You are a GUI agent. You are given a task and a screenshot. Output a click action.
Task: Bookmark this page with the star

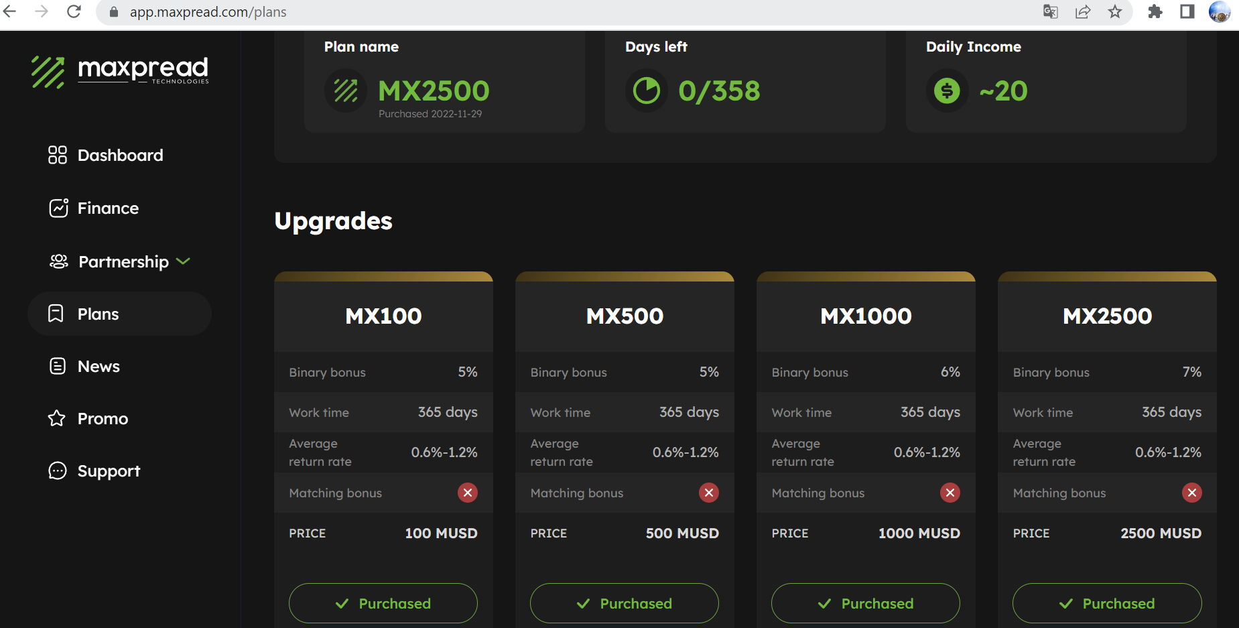(1115, 11)
